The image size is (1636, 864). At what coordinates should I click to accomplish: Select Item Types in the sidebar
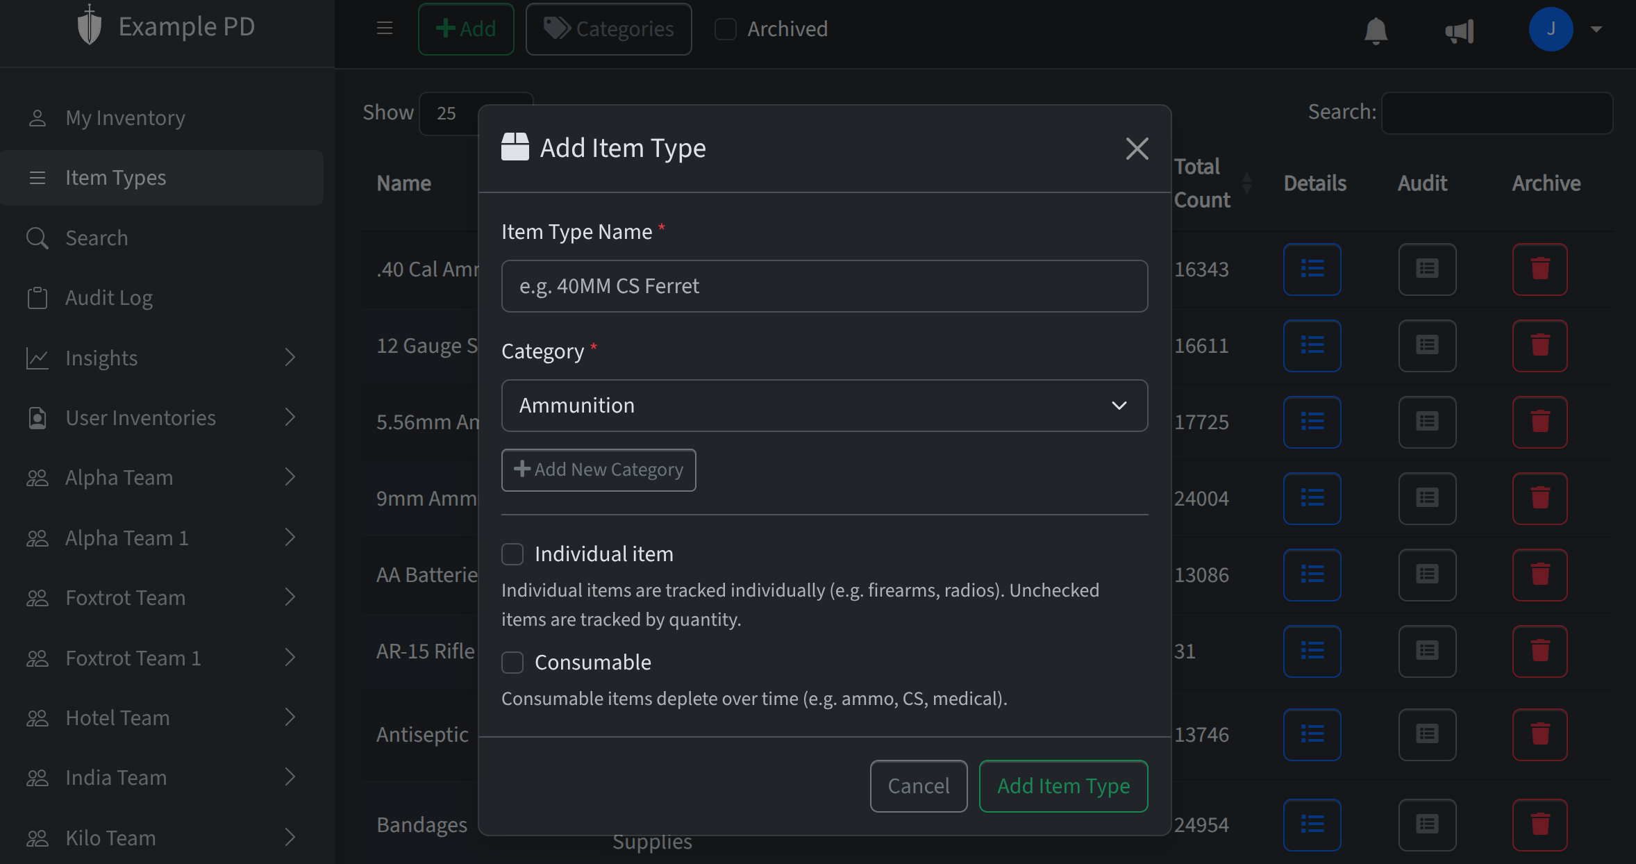115,178
